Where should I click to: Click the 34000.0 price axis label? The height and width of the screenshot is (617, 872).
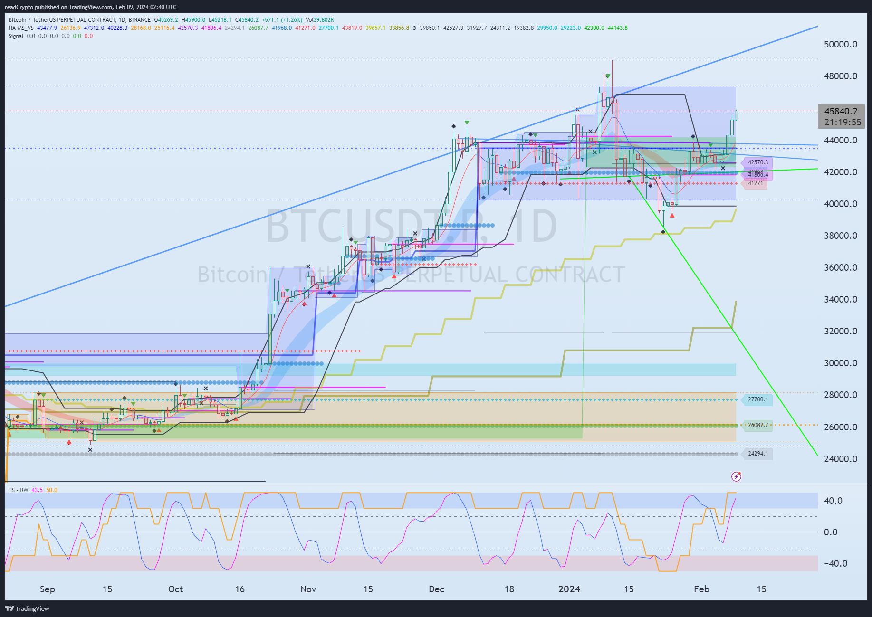tap(841, 299)
